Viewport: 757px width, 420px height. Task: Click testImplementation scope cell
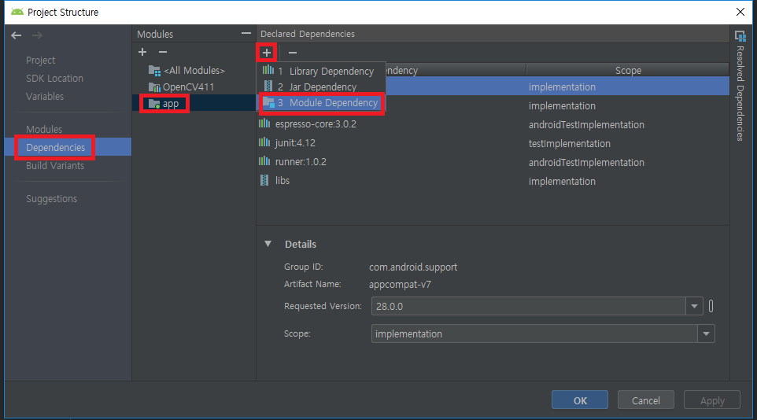[569, 143]
